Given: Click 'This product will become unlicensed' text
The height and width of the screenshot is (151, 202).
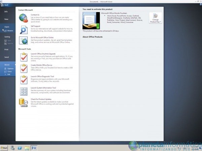Looking at the screenshot, I should click(x=101, y=31).
